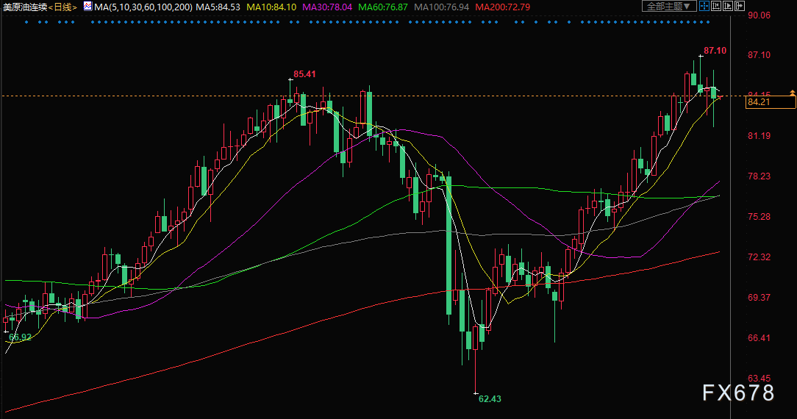Click the 72.32 axis price label
Image resolution: width=797 pixels, height=419 pixels.
[x=759, y=257]
